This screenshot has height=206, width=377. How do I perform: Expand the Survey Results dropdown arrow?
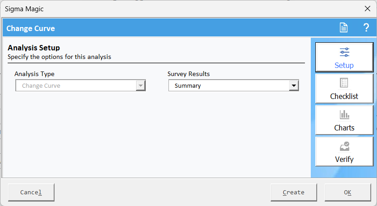(294, 85)
